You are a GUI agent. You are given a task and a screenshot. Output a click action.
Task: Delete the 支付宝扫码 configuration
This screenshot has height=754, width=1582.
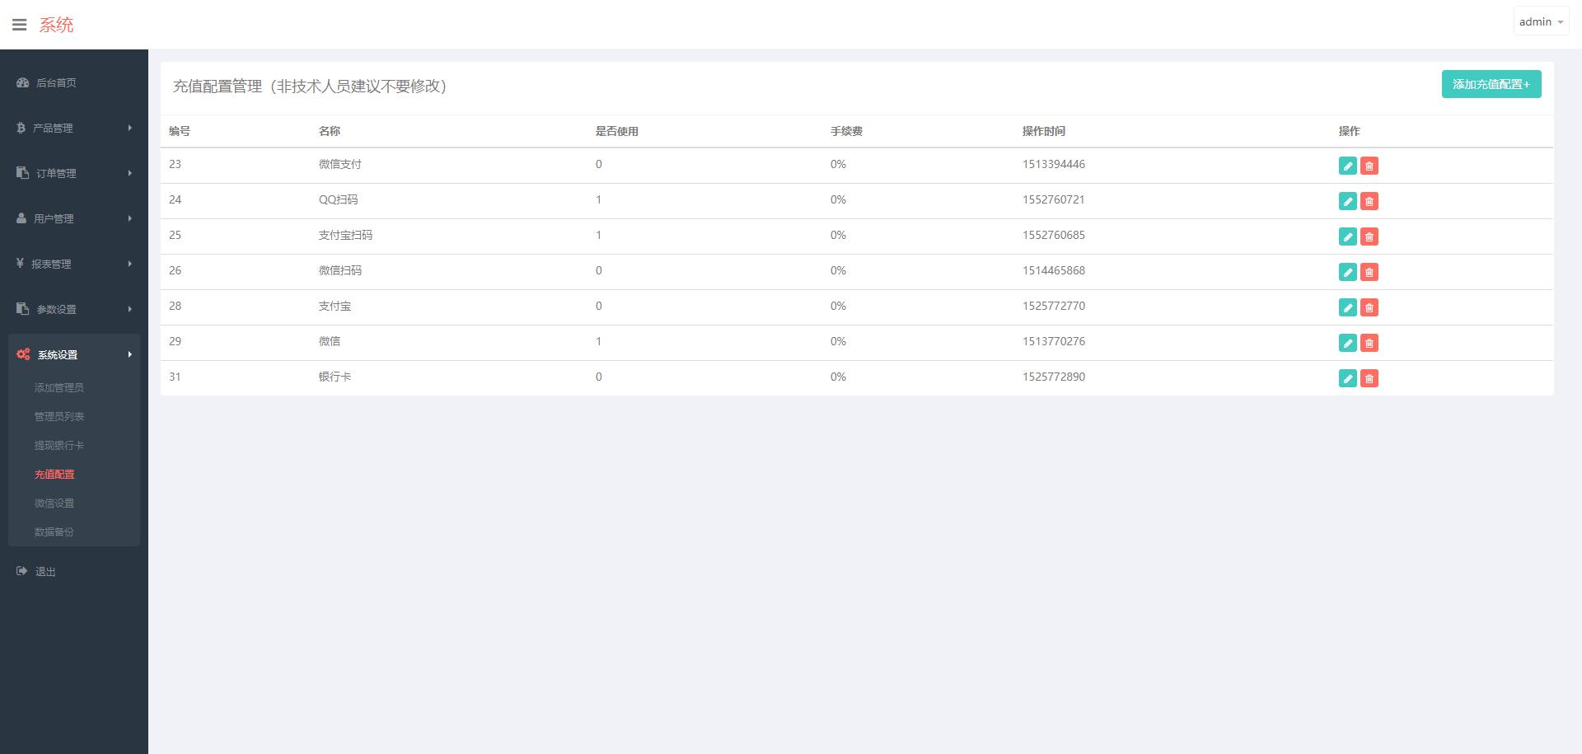1369,237
